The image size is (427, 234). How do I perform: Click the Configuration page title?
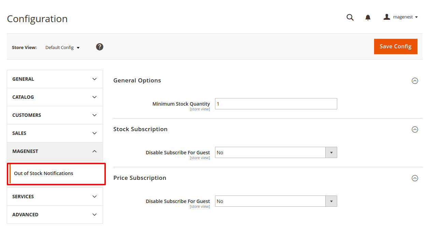(x=37, y=19)
